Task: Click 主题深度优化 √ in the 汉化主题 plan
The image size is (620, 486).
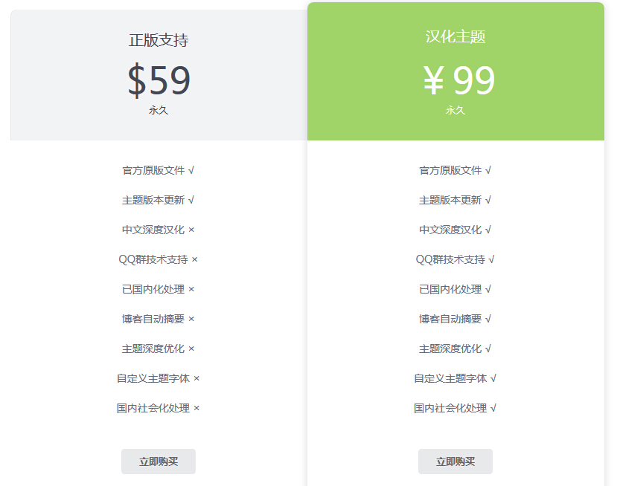Action: tap(456, 349)
